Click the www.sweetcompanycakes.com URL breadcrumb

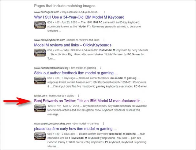[x=66, y=123]
